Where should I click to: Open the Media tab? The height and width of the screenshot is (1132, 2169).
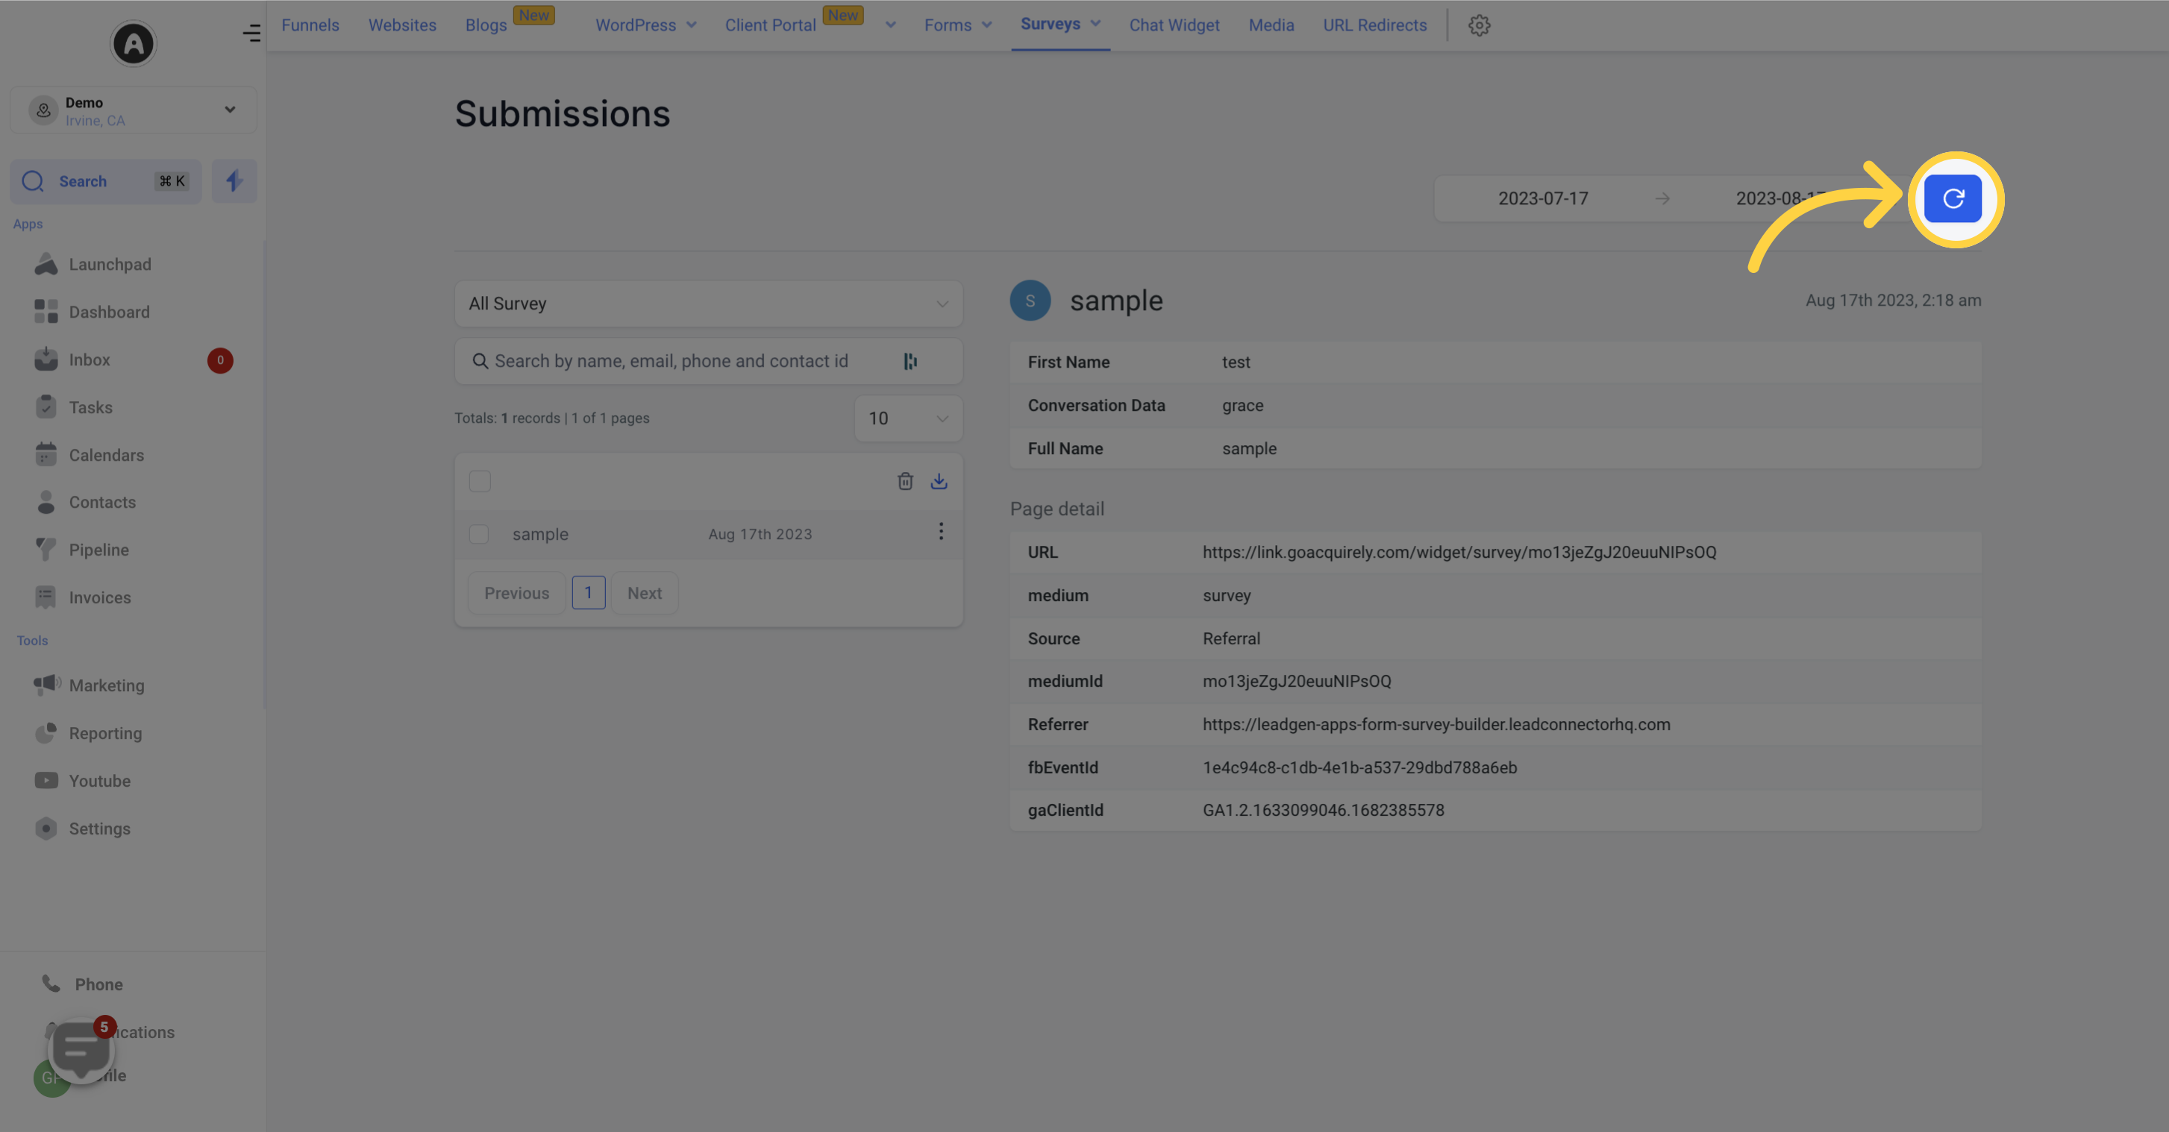click(1271, 25)
